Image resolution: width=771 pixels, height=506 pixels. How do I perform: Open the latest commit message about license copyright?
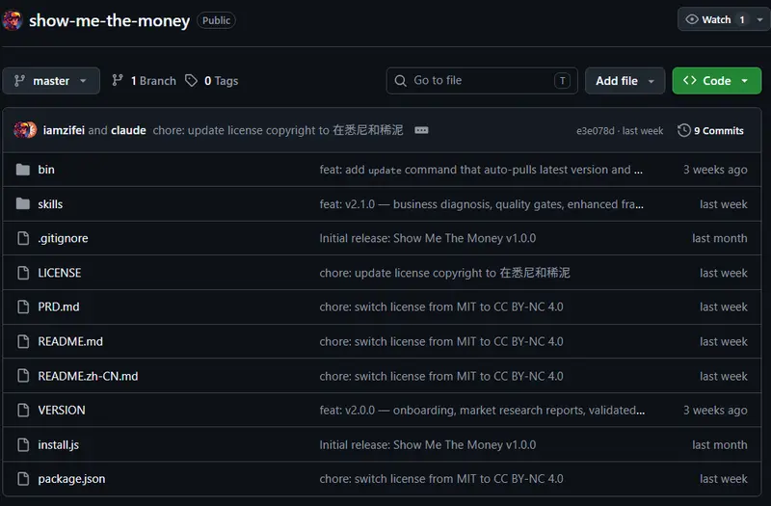[x=278, y=130]
